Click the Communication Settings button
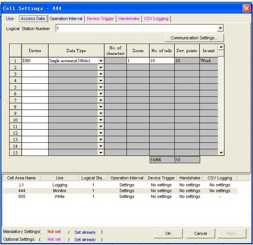Screen dimensions: 253x245 coord(194,38)
